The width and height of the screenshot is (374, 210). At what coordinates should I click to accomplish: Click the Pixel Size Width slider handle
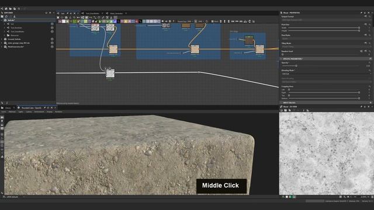pyautogui.click(x=359, y=27)
